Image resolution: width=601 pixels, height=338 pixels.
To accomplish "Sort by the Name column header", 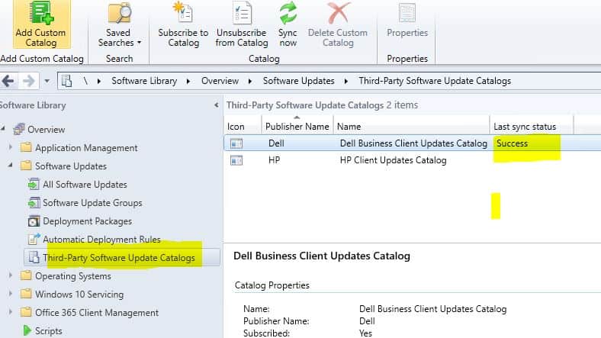I will click(x=411, y=126).
